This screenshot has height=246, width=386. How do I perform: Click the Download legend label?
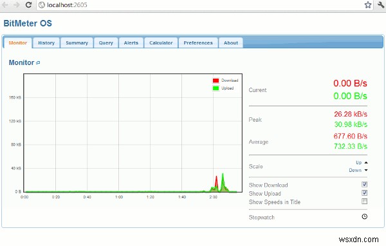[x=230, y=80]
